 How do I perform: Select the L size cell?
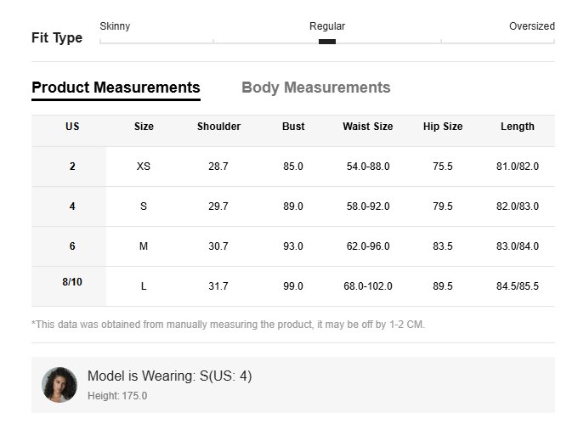(x=144, y=286)
